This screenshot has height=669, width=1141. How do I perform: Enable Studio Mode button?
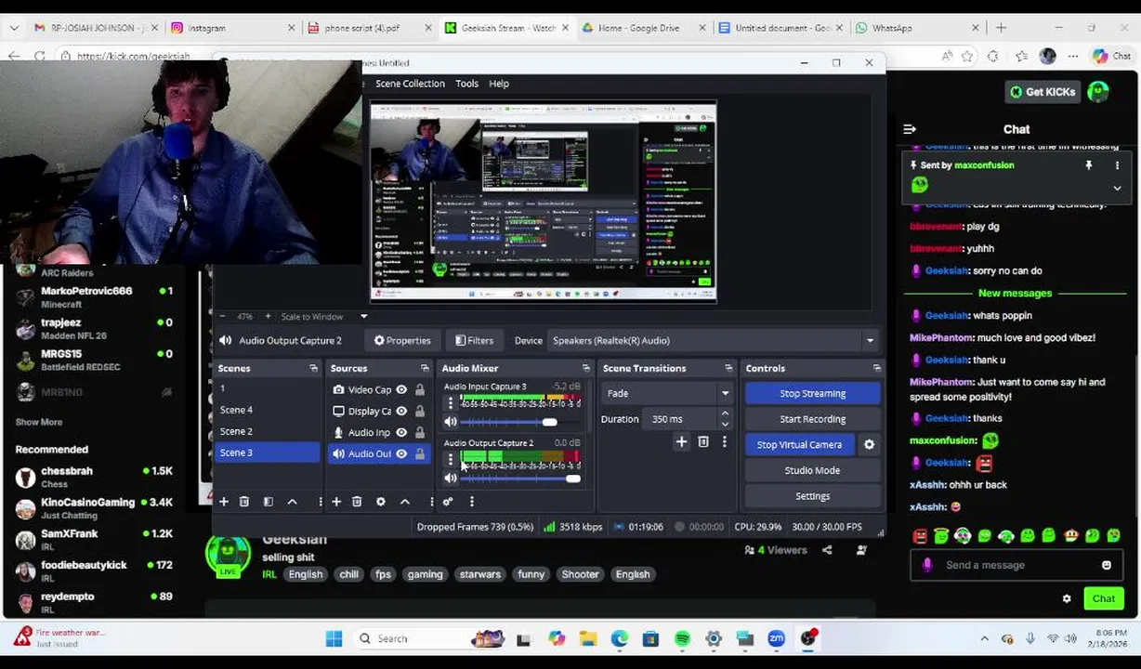[x=813, y=470]
